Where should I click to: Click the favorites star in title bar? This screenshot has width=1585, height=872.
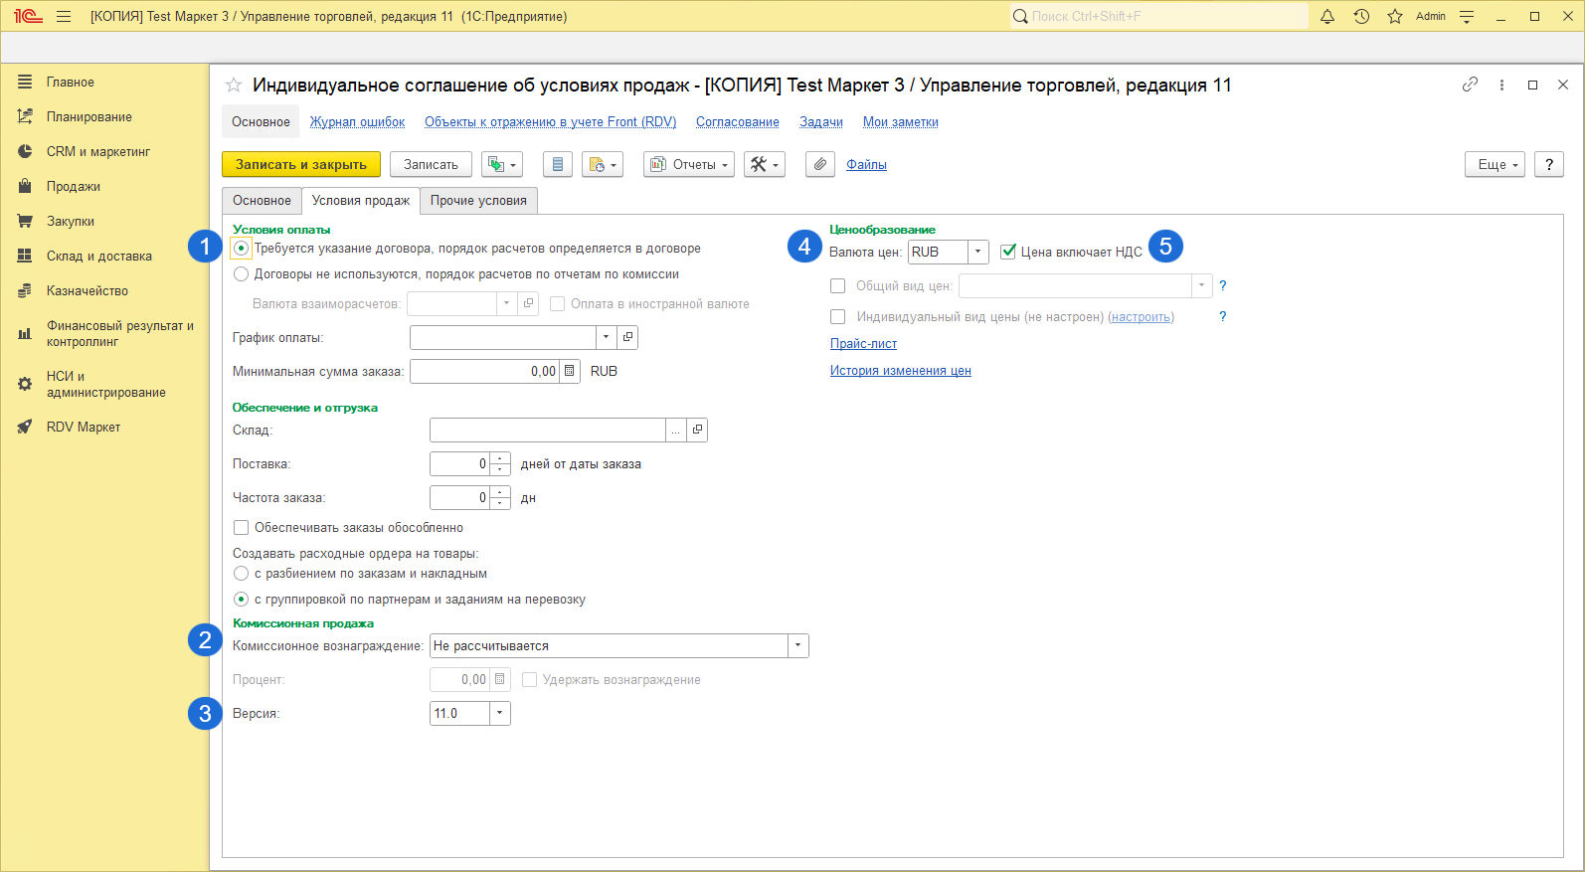(1395, 16)
